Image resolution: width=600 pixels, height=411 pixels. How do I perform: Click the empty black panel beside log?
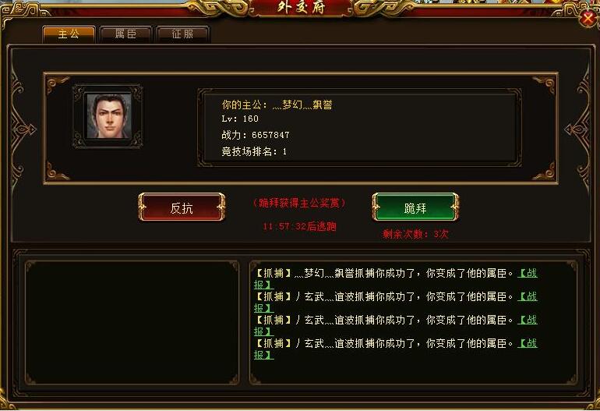[132, 323]
